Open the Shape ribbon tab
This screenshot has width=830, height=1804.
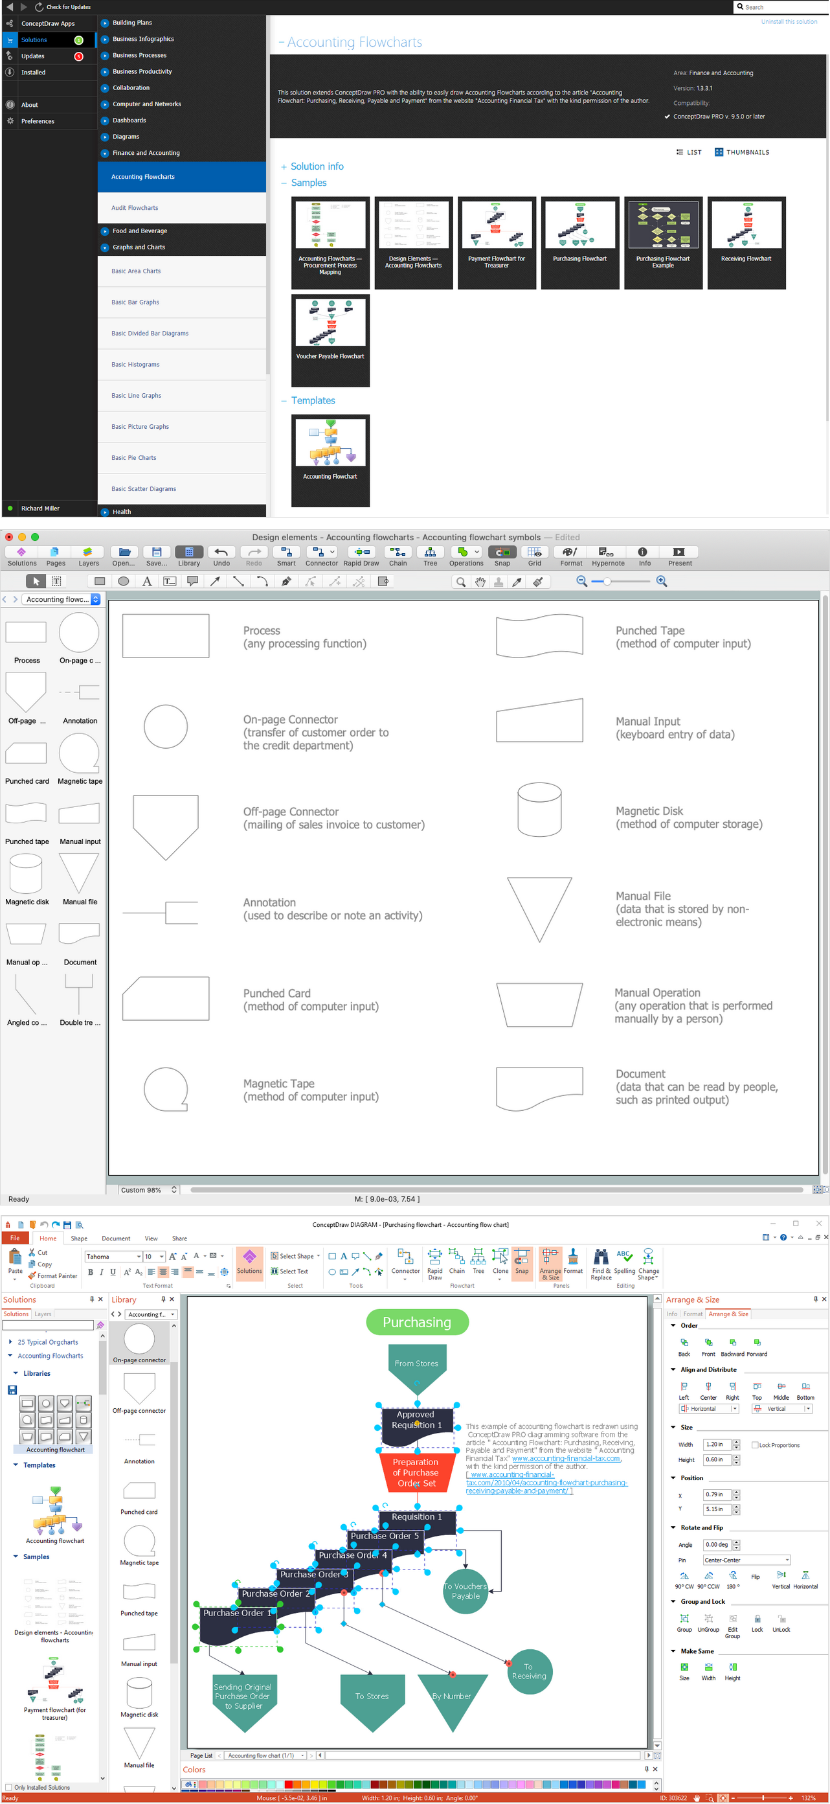point(79,1238)
